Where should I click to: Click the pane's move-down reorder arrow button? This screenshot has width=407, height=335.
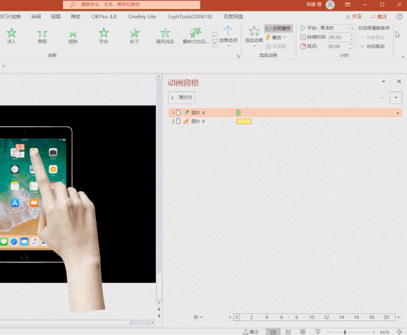(396, 97)
